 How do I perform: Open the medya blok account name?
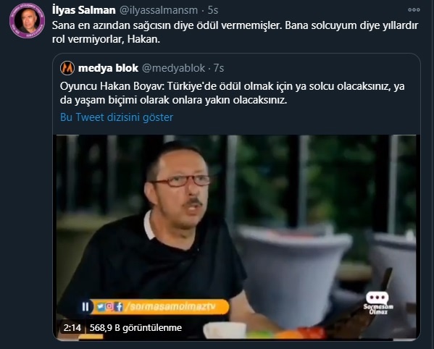108,68
